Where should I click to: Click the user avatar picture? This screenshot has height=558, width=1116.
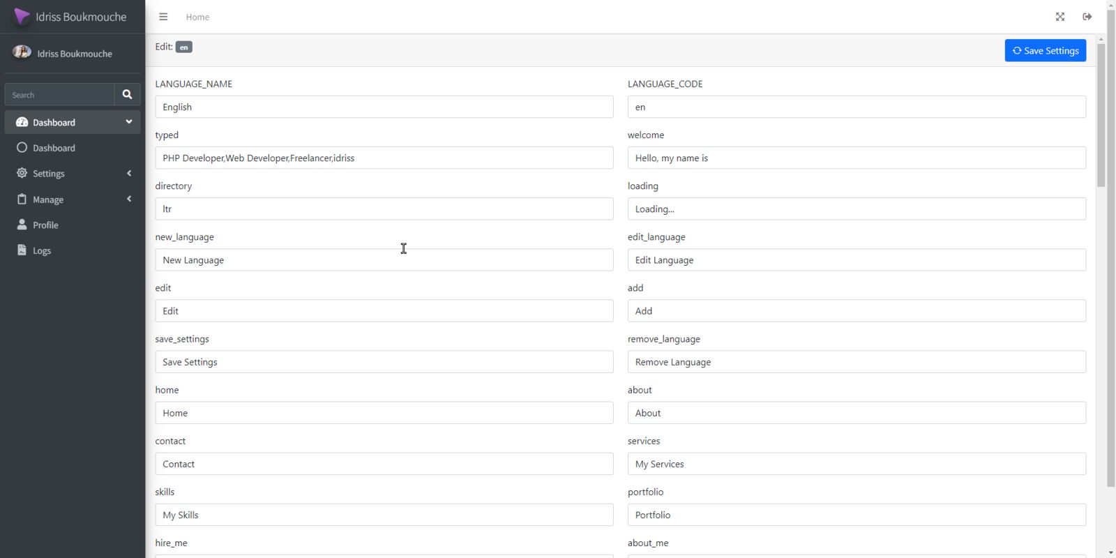22,52
